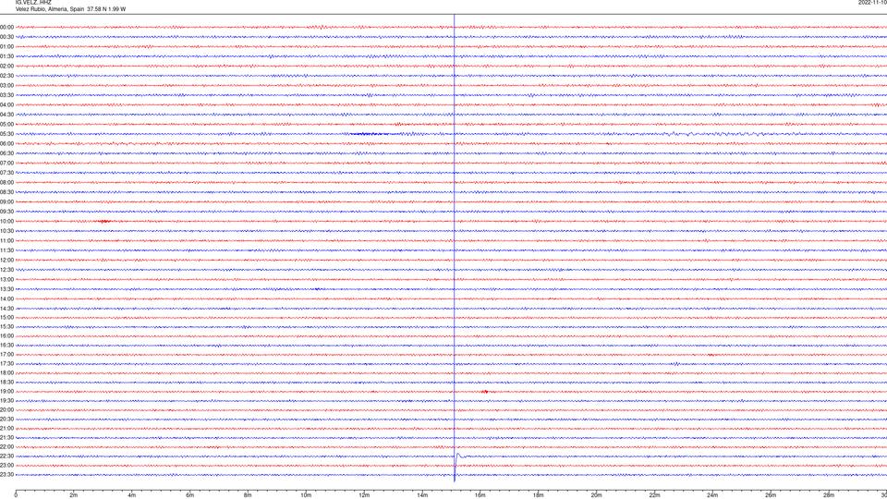Viewport: 887px width, 499px height.
Task: Click the 12:00 time label
Action: click(x=6, y=261)
